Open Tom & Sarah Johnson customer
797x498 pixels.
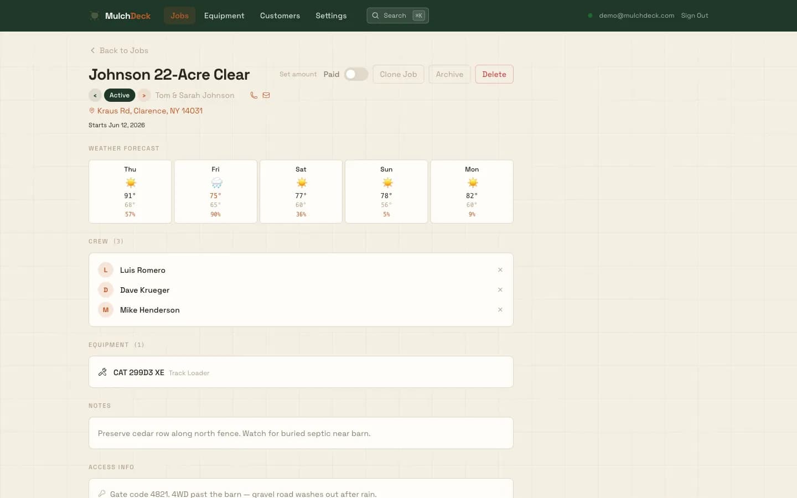tap(195, 95)
